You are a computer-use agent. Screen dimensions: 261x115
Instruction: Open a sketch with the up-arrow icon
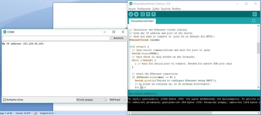point(148,14)
